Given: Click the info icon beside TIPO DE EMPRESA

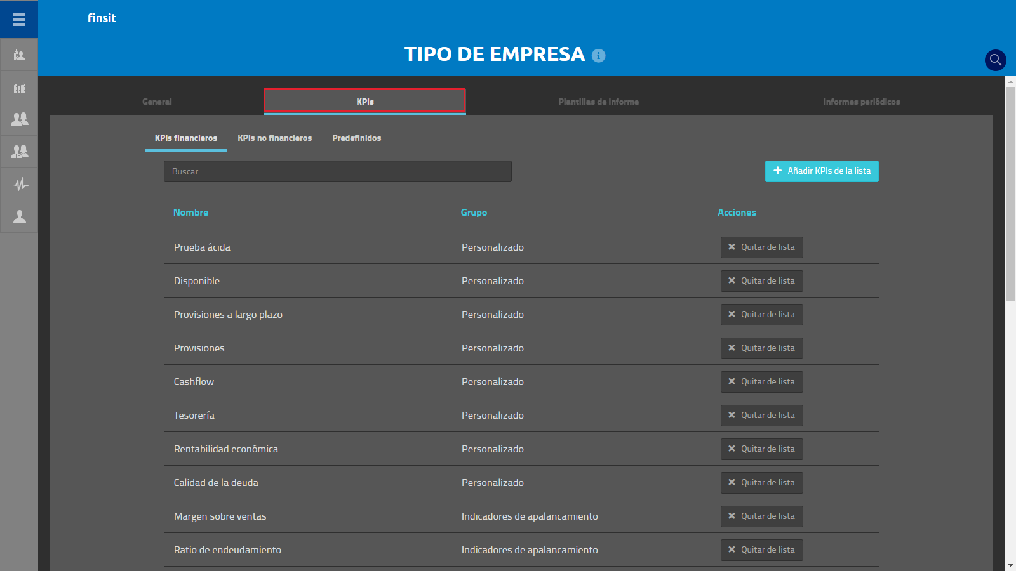Looking at the screenshot, I should [598, 56].
